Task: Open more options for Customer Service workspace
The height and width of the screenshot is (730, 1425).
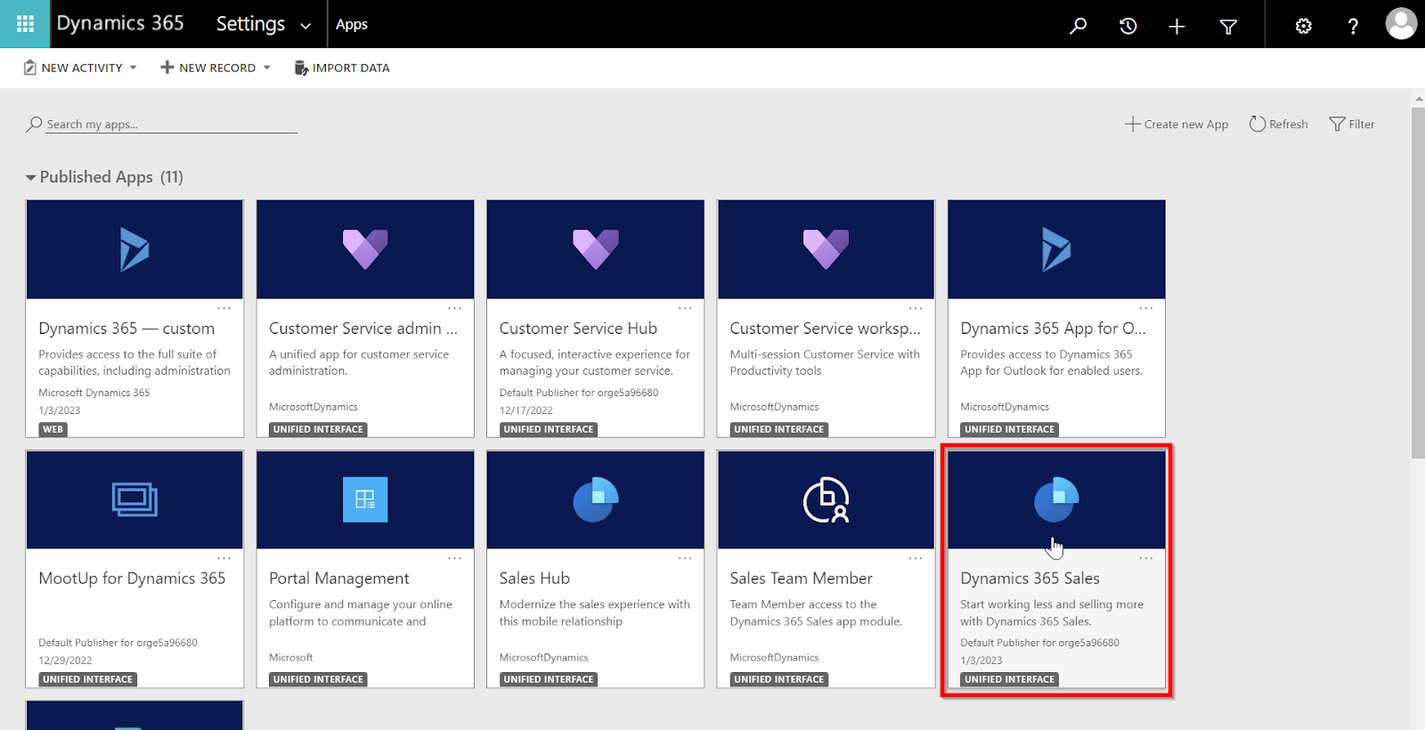Action: tap(916, 309)
